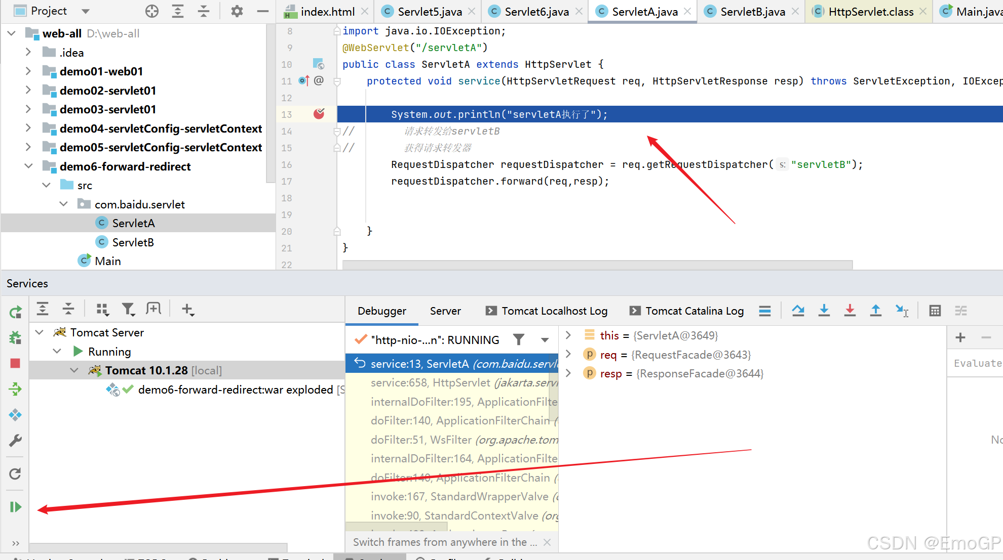1003x560 pixels.
Task: Click the thread filter funnel icon
Action: coord(519,340)
